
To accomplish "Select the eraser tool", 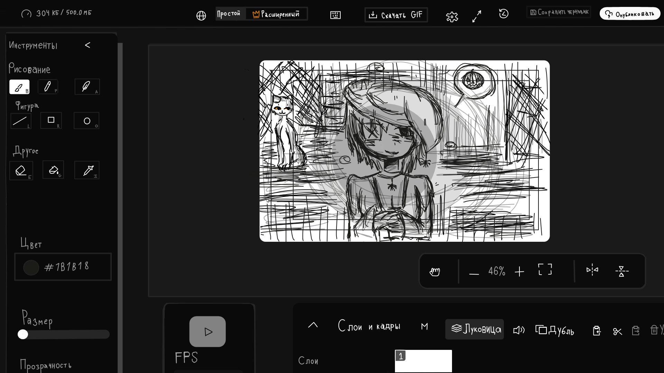I will point(21,171).
